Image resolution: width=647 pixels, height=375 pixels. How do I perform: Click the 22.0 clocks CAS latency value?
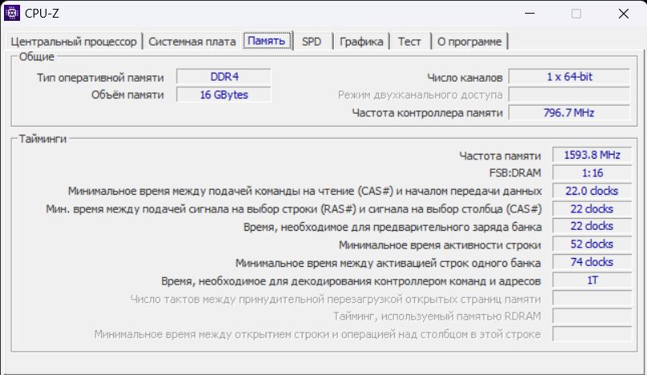pyautogui.click(x=592, y=191)
